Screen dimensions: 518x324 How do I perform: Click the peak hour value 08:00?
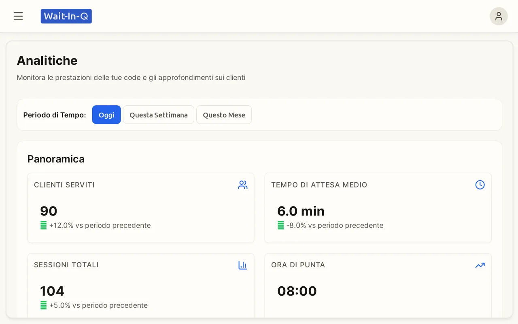click(x=297, y=291)
